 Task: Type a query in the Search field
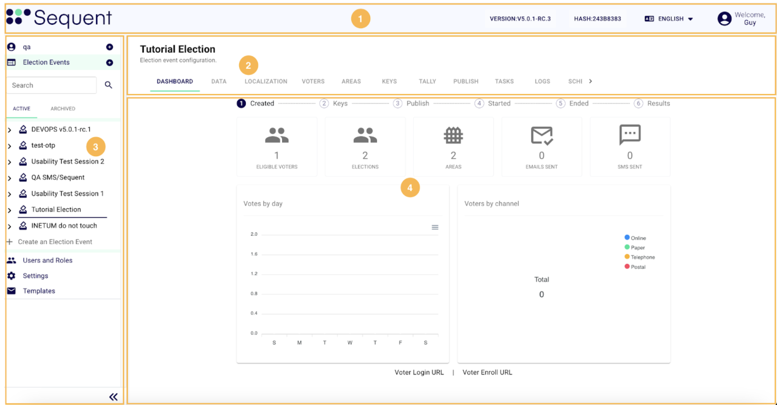(x=52, y=85)
